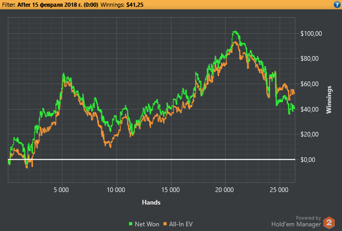Click the Hold'em Manager 2 logo badge
The width and height of the screenshot is (342, 231).
click(329, 223)
